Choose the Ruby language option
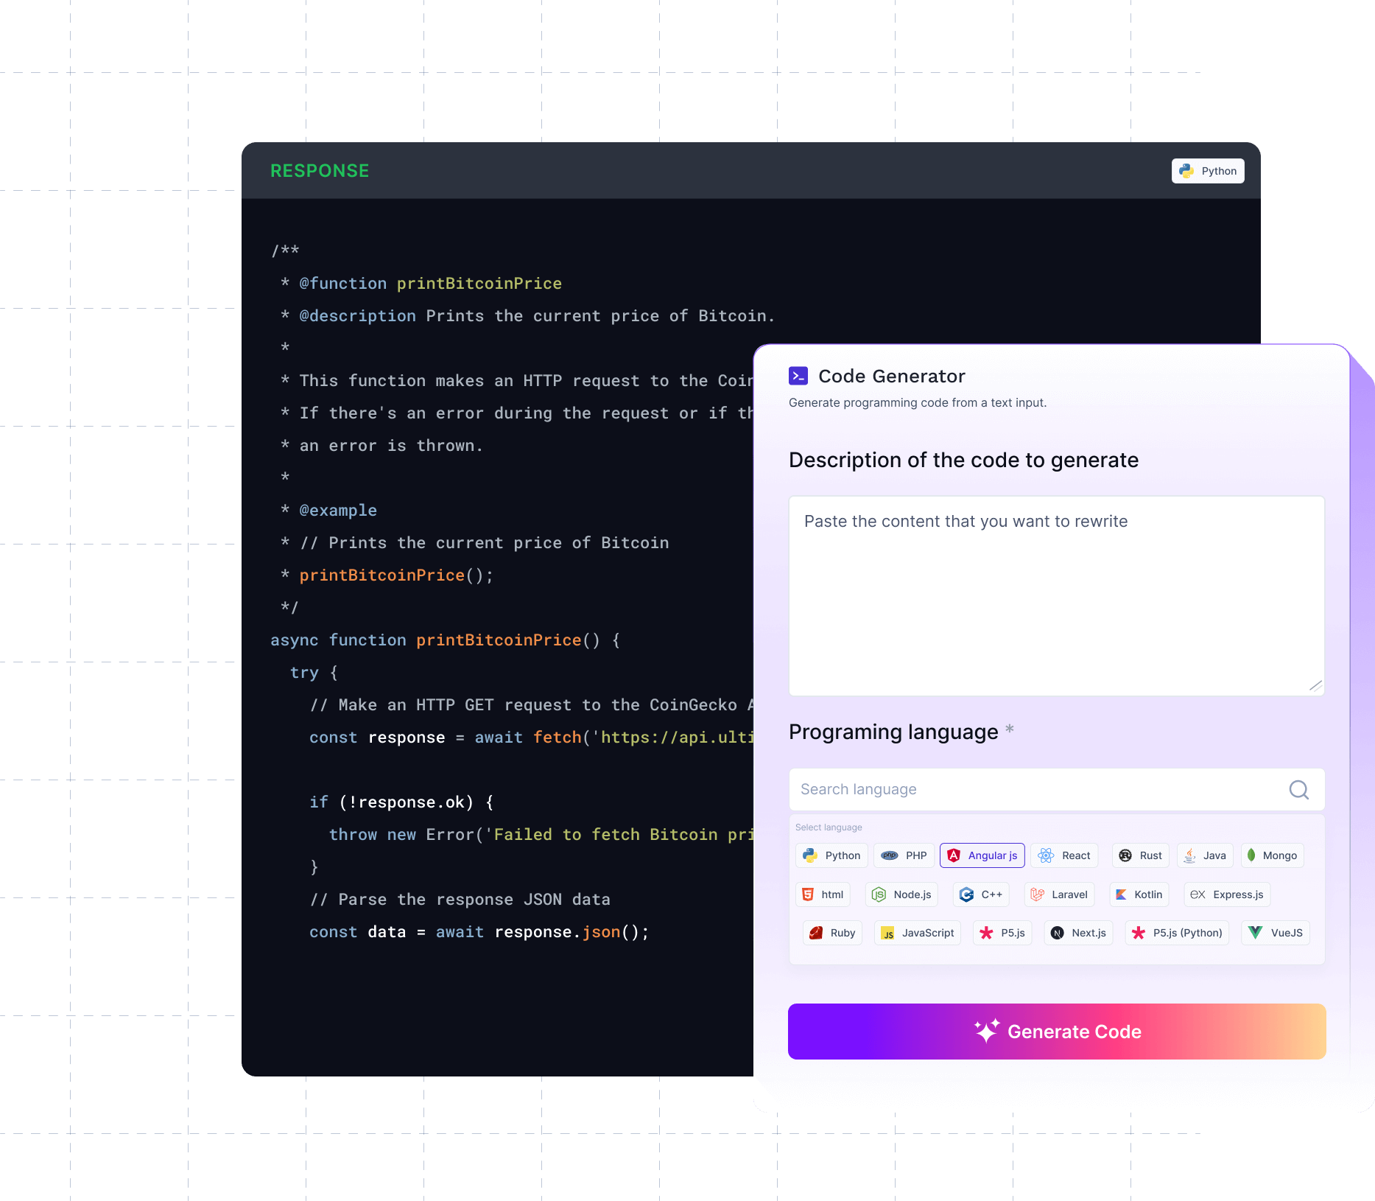1375x1201 pixels. 832,933
